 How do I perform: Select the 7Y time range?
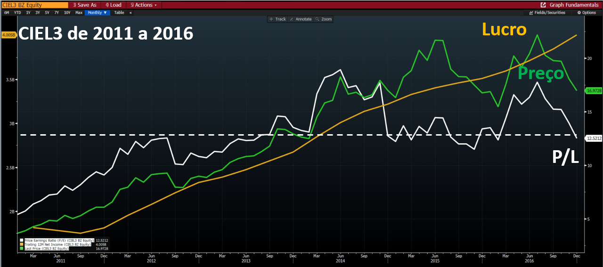[x=57, y=13]
